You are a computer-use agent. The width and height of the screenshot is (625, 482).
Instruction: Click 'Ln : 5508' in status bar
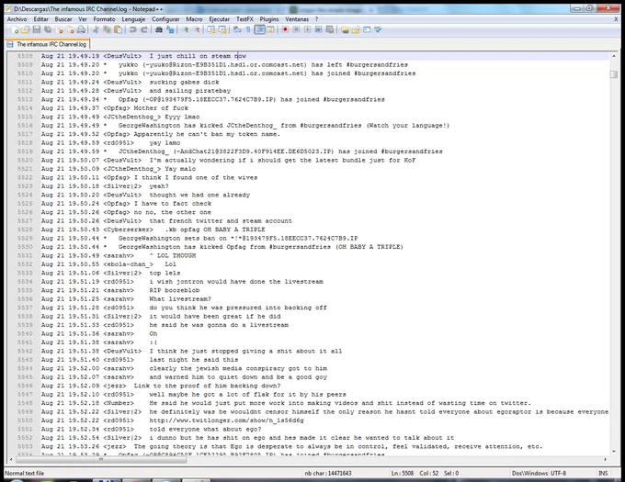[x=403, y=473]
